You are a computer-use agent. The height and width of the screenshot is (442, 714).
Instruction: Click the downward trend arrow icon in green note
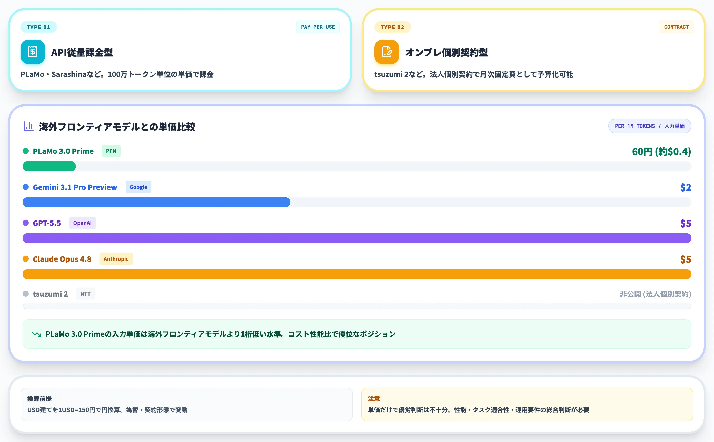point(36,334)
